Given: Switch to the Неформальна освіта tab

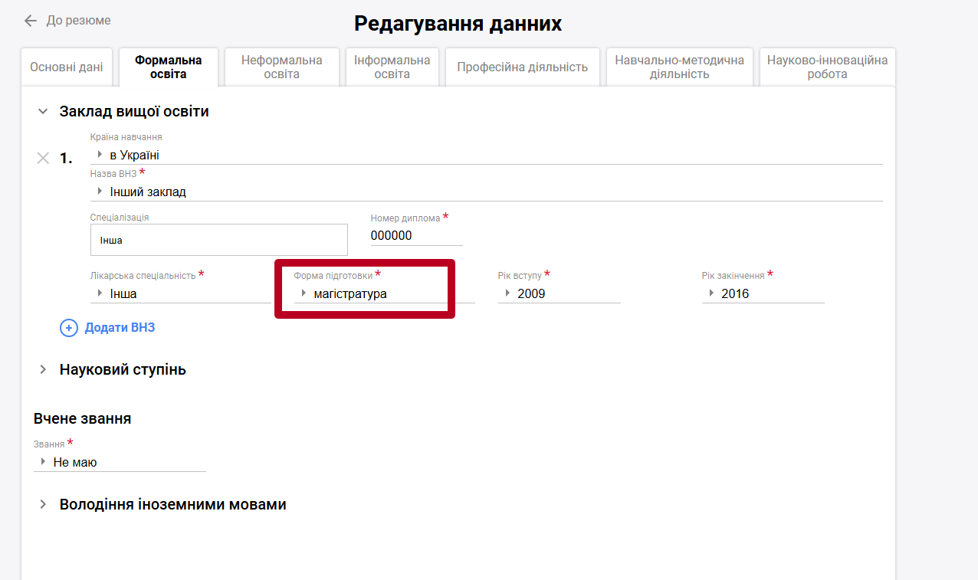Looking at the screenshot, I should (281, 67).
